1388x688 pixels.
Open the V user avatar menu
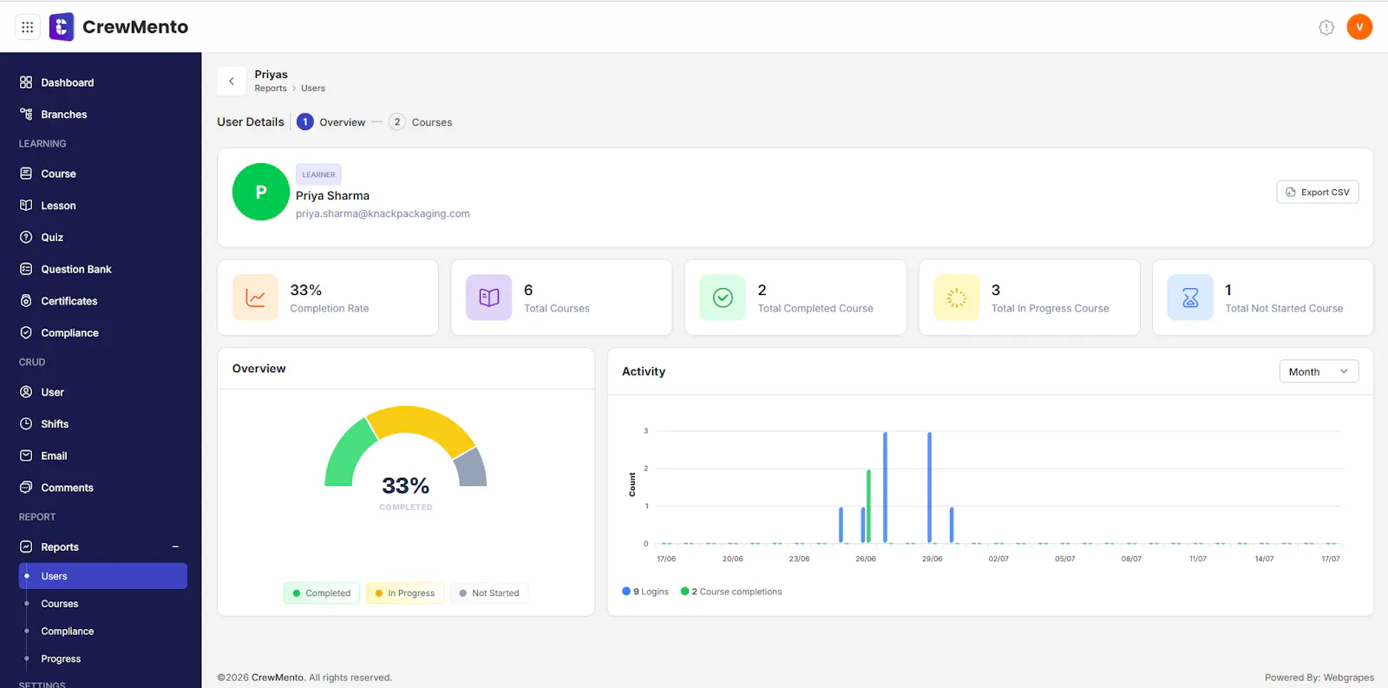[x=1359, y=27]
